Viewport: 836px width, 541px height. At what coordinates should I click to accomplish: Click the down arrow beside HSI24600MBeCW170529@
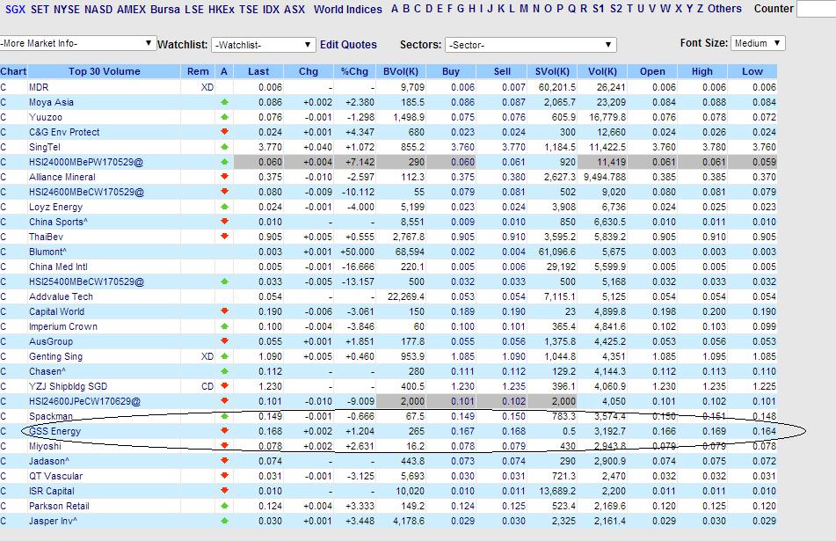point(224,191)
